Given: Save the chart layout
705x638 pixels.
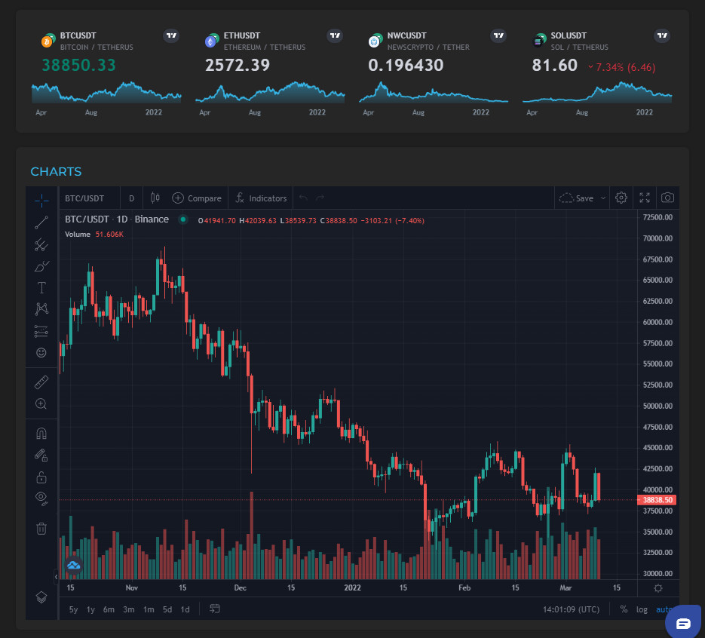Looking at the screenshot, I should pos(576,198).
